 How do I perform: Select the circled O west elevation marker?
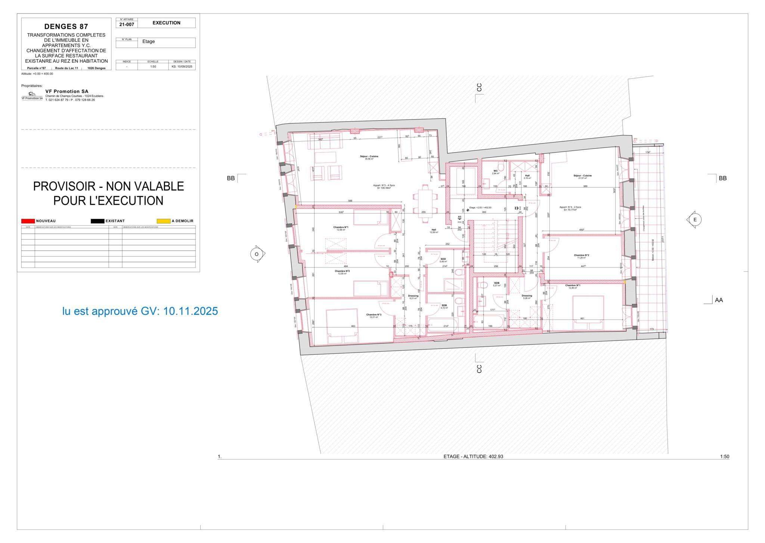tap(257, 254)
